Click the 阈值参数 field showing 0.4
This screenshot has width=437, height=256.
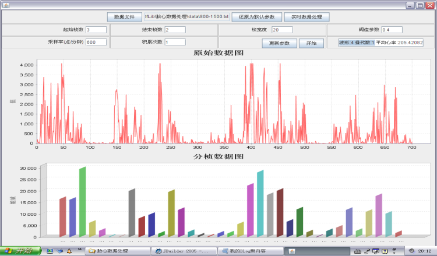coord(392,30)
